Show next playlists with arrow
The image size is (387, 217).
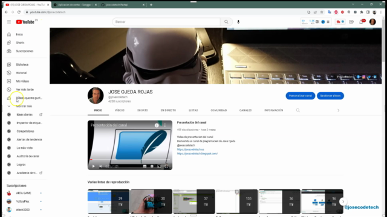coord(343,201)
